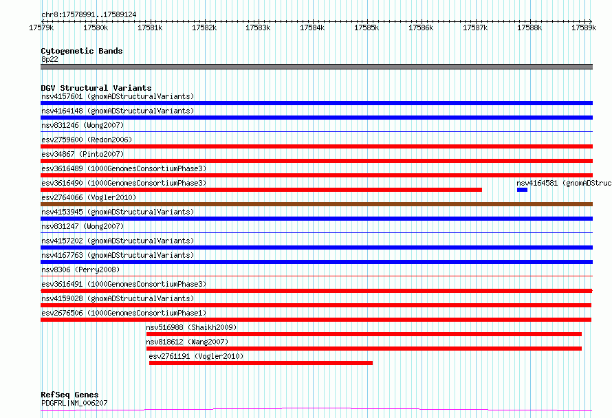Image resolution: width=612 pixels, height=418 pixels.
Task: Click the DGV Structural Variants track title
Action: (96, 88)
